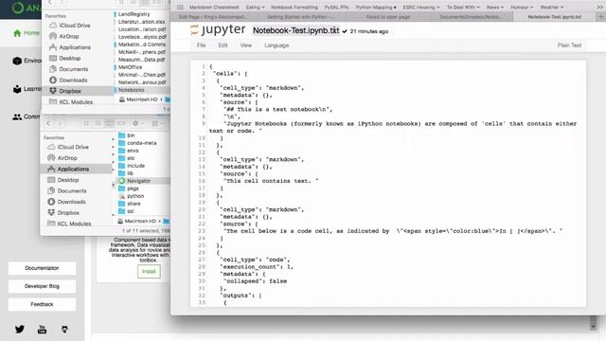
Task: Click the Install button in Navigator
Action: coord(149,272)
